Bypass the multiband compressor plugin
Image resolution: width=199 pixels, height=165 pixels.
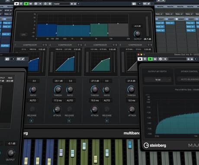pyautogui.click(x=21, y=3)
